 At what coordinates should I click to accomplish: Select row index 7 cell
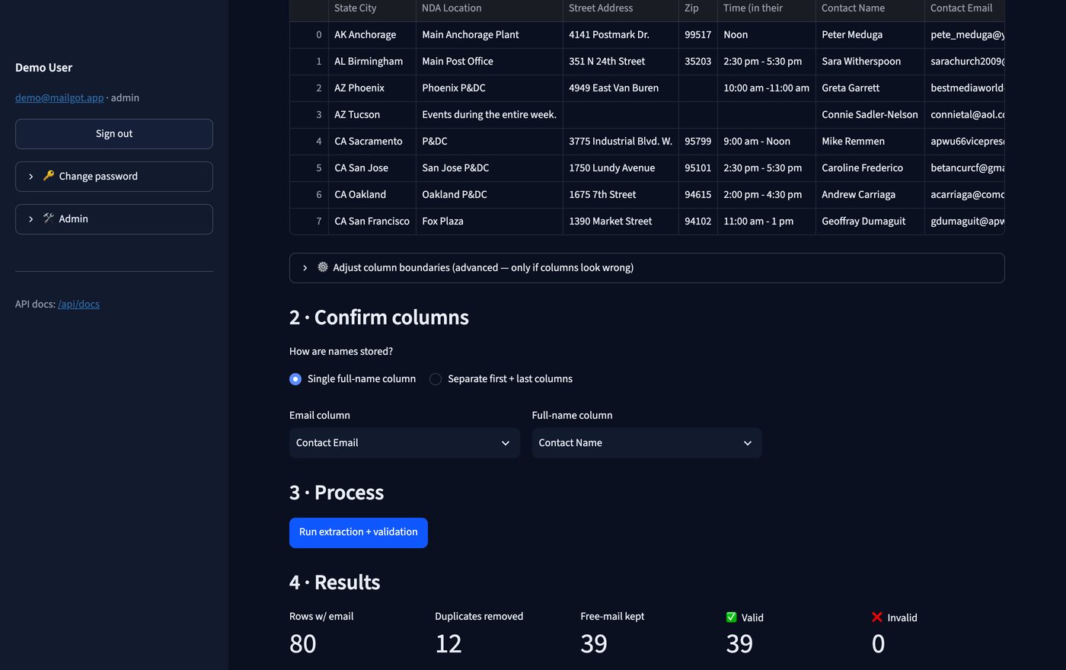(x=309, y=222)
